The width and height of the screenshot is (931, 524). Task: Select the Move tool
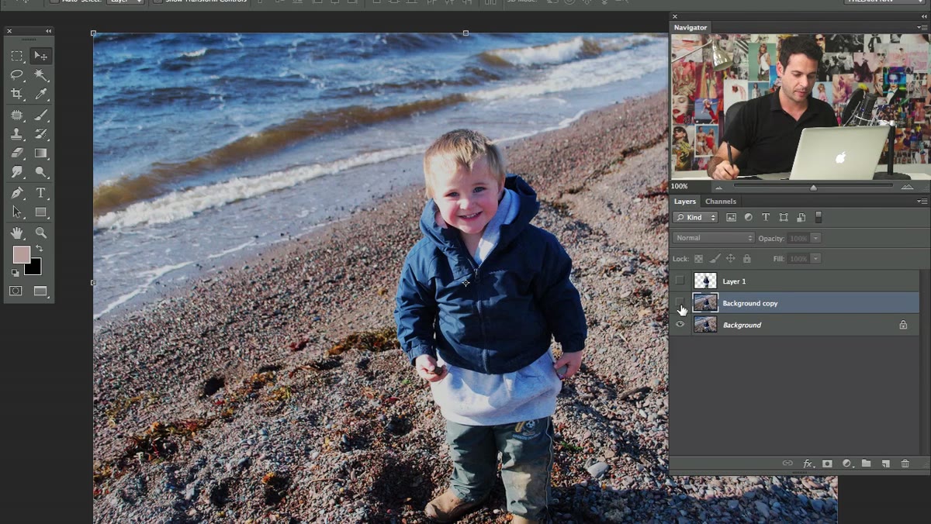(x=40, y=56)
